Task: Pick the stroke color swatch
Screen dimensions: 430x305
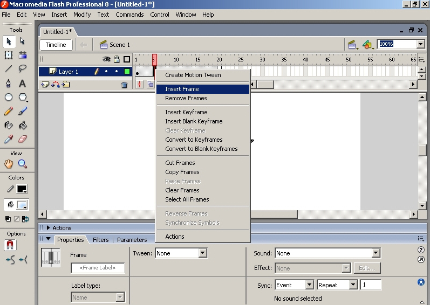Action: click(x=22, y=189)
